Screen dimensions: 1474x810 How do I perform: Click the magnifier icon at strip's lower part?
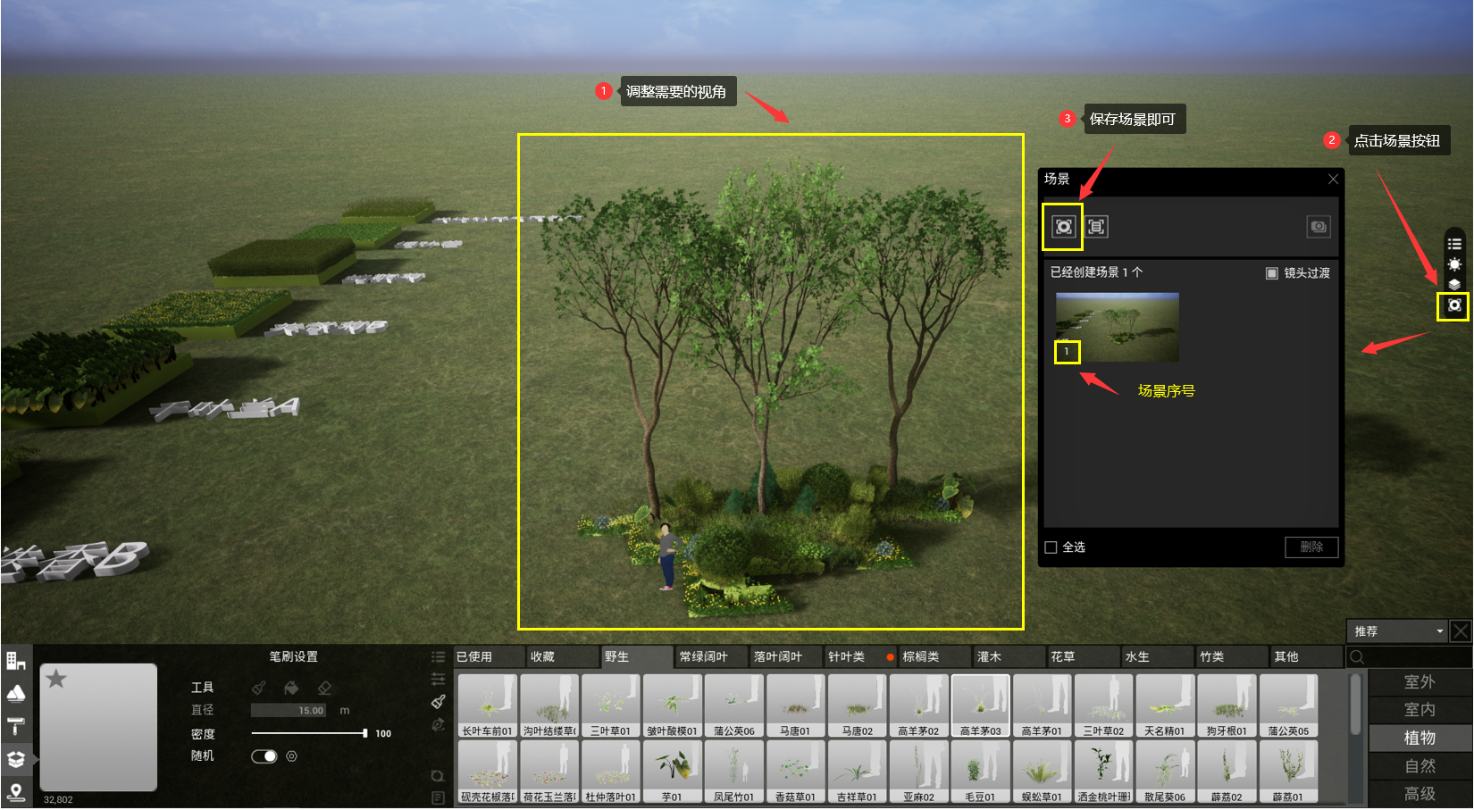[x=438, y=776]
